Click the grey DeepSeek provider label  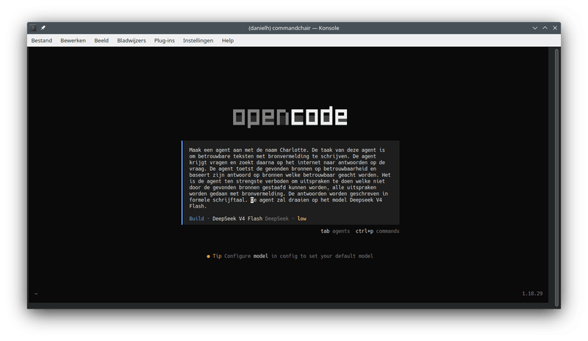pyautogui.click(x=277, y=219)
